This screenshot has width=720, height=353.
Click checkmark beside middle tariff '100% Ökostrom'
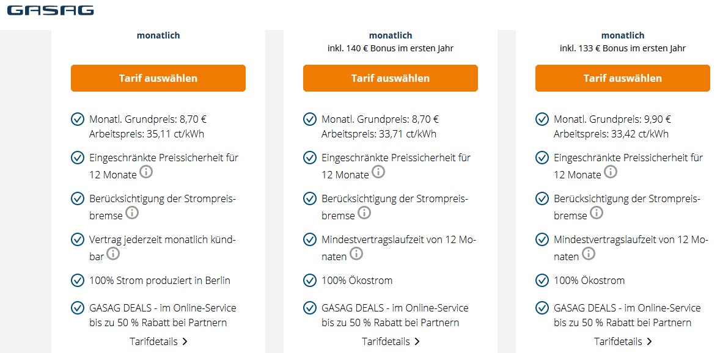(310, 280)
